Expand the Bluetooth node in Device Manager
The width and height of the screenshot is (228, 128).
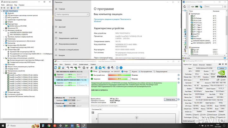pos(4,13)
